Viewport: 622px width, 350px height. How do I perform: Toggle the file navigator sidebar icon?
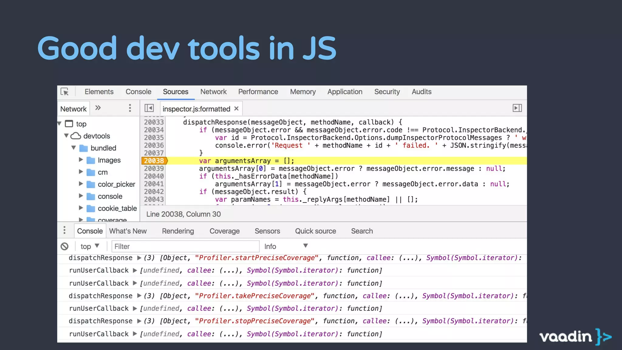149,108
